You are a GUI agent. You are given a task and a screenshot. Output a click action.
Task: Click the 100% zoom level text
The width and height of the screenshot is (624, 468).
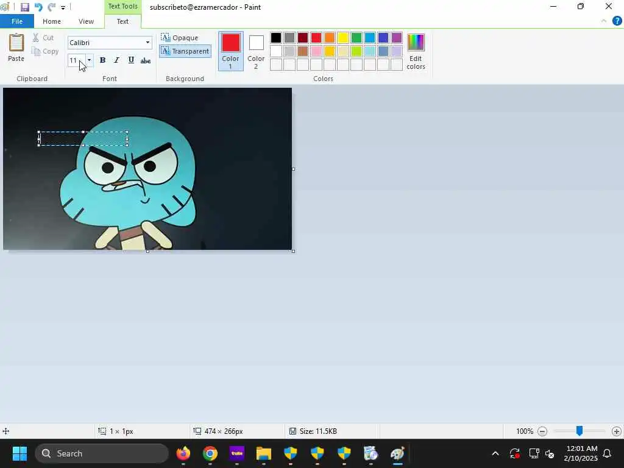click(525, 431)
